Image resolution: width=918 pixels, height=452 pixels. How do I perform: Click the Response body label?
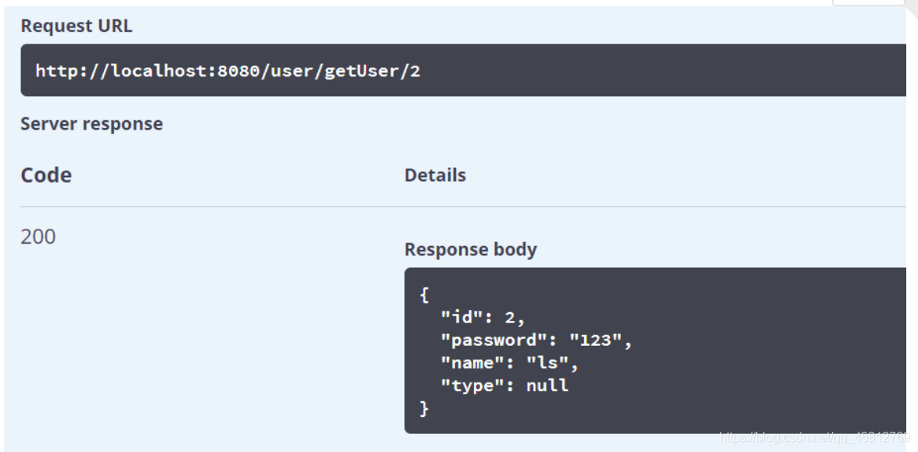[x=471, y=250]
